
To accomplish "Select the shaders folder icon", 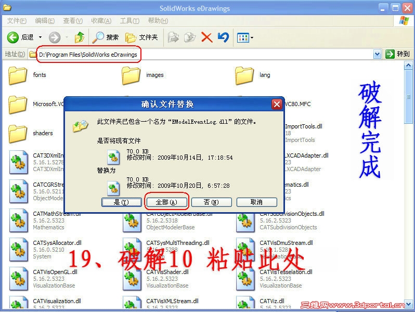I will tap(18, 134).
